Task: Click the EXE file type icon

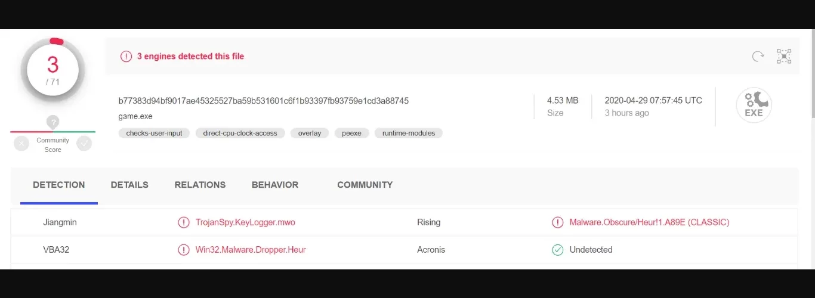Action: [754, 105]
